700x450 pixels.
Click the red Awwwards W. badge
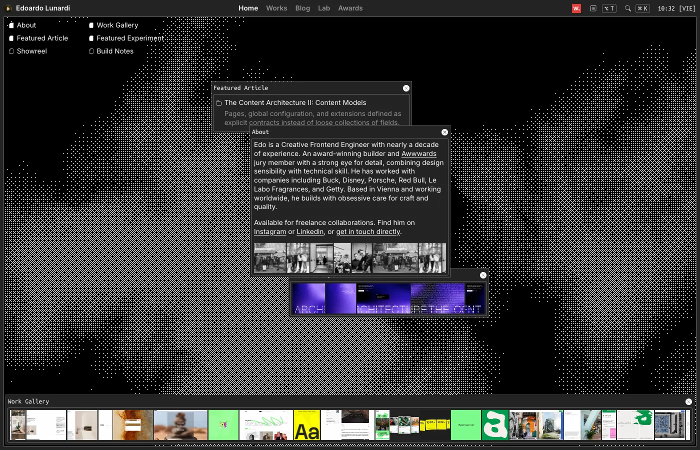pos(576,8)
